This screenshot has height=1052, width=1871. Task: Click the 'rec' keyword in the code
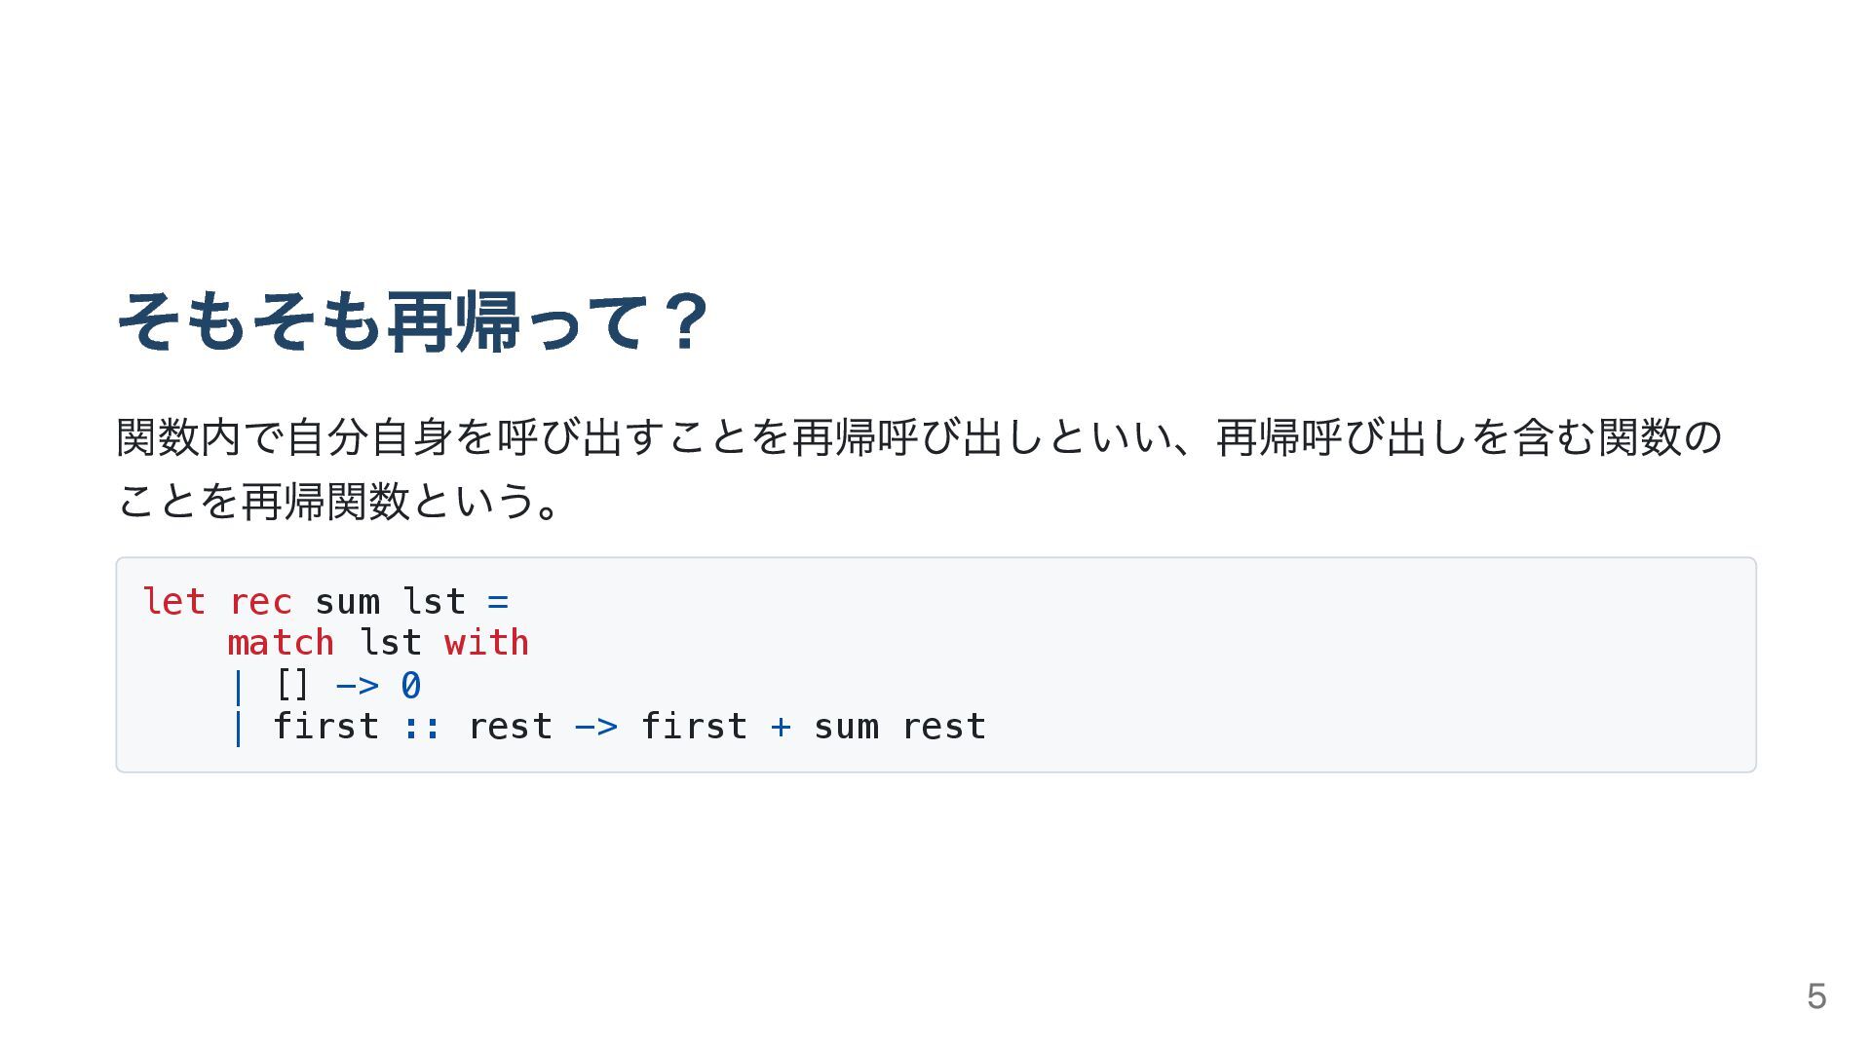coord(260,603)
